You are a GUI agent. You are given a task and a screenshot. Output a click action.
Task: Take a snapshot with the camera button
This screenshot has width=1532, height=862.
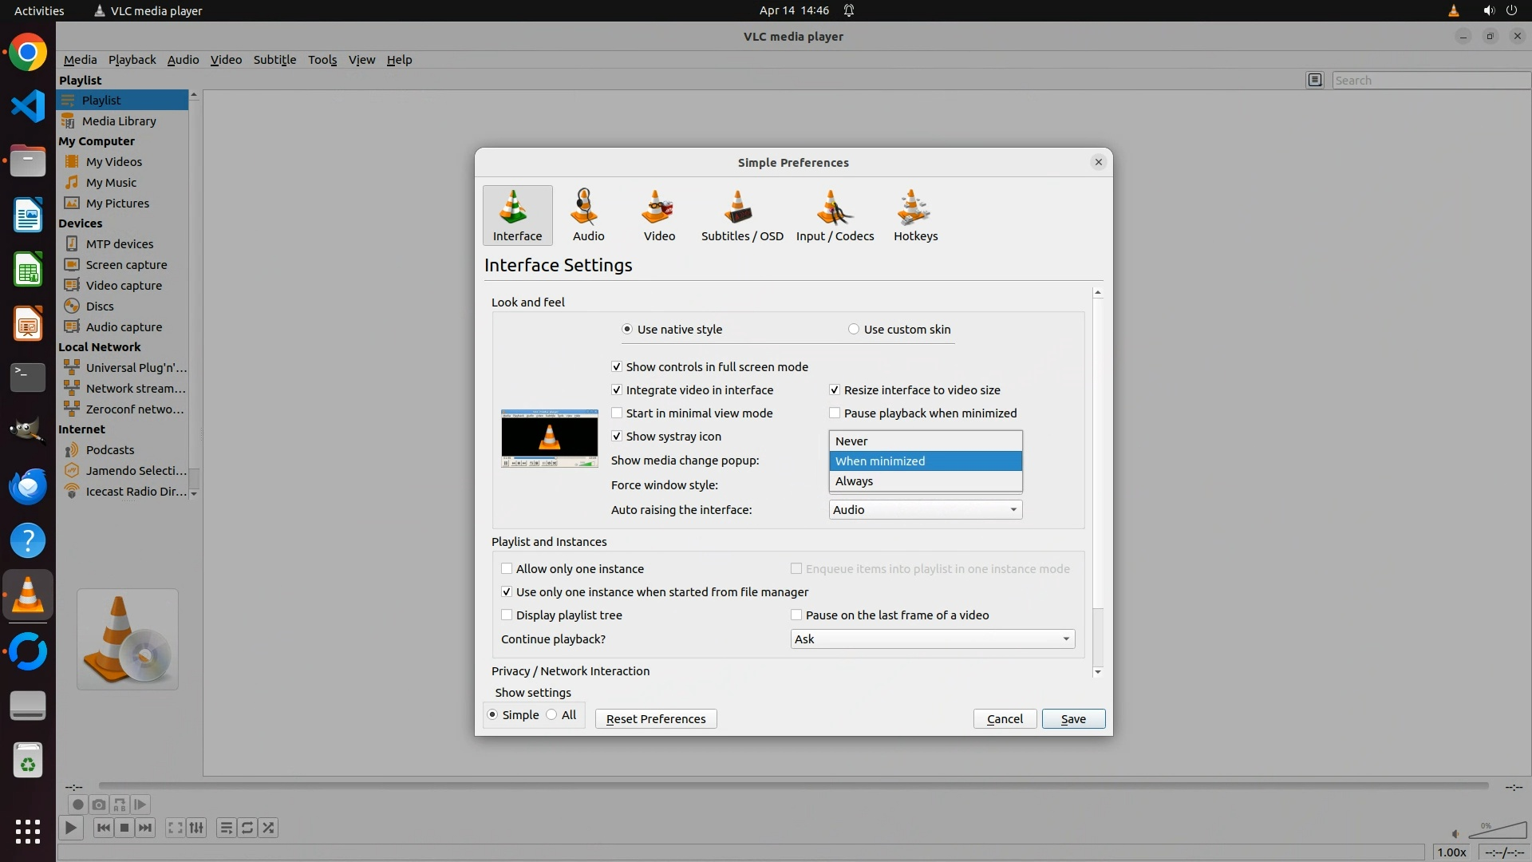click(98, 805)
